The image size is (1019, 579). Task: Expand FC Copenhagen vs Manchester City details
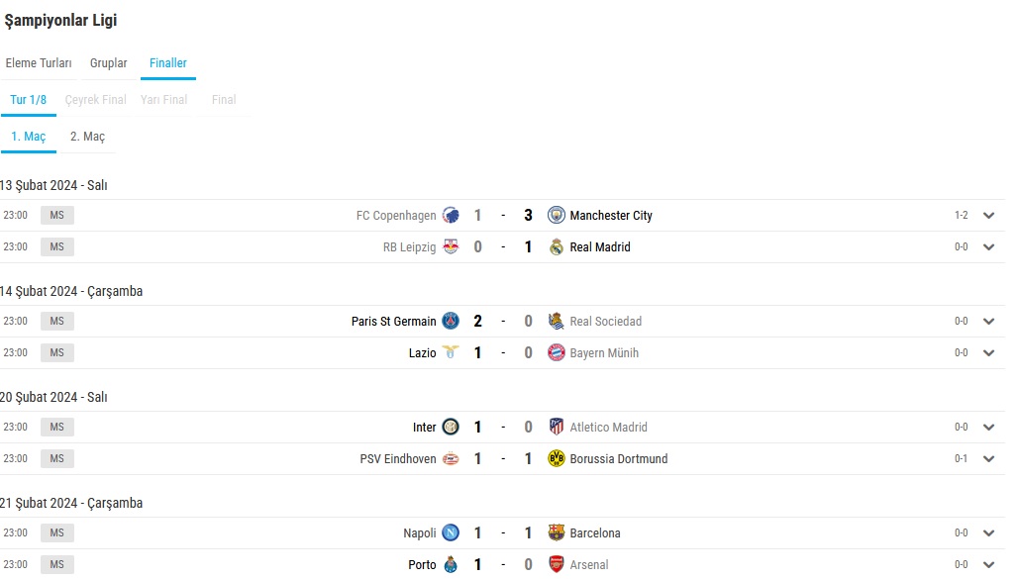tap(988, 215)
